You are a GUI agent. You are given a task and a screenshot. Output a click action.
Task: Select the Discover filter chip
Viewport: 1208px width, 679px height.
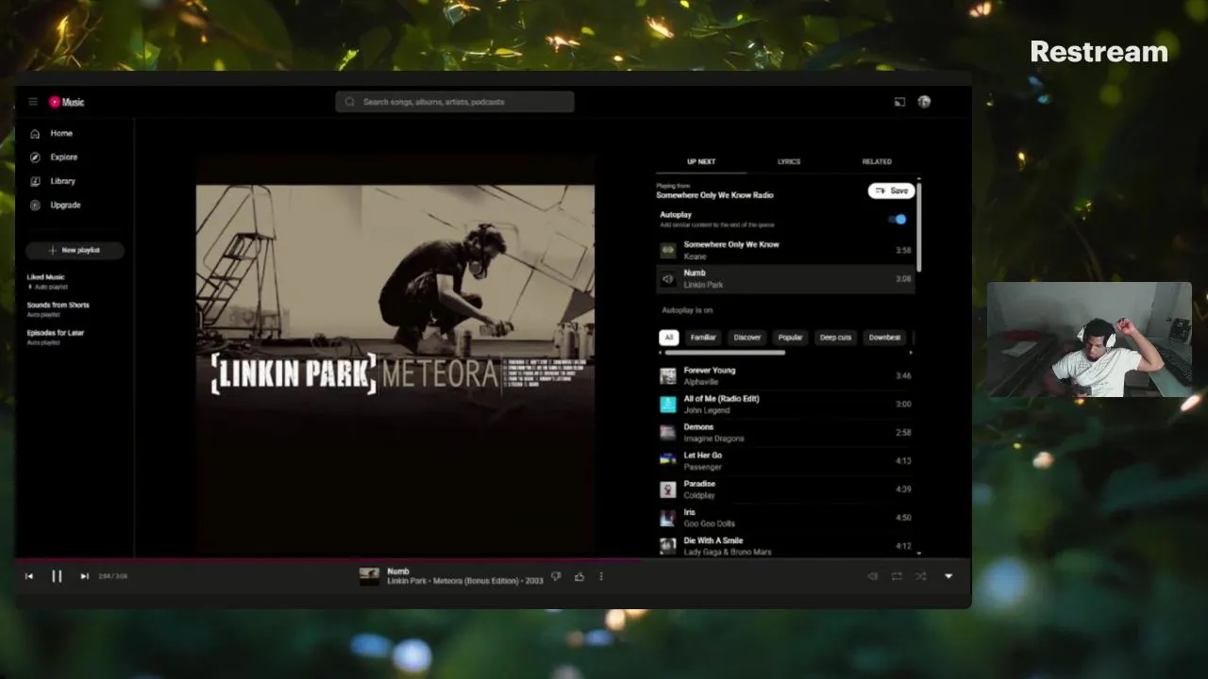[x=747, y=337]
